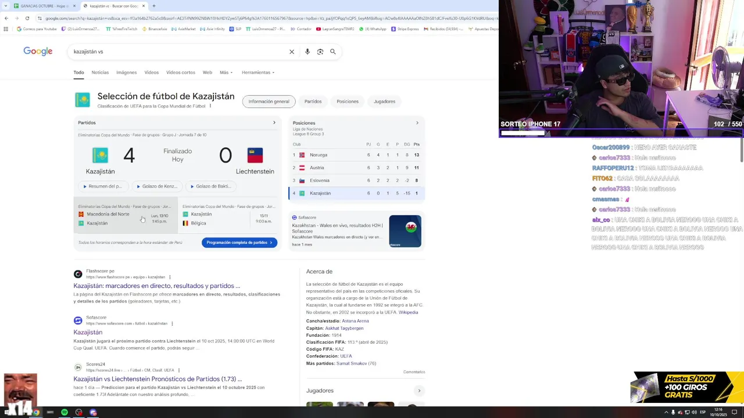Open the Sofascore 'Kazajistán' result link
This screenshot has height=418, width=744.
[x=88, y=332]
